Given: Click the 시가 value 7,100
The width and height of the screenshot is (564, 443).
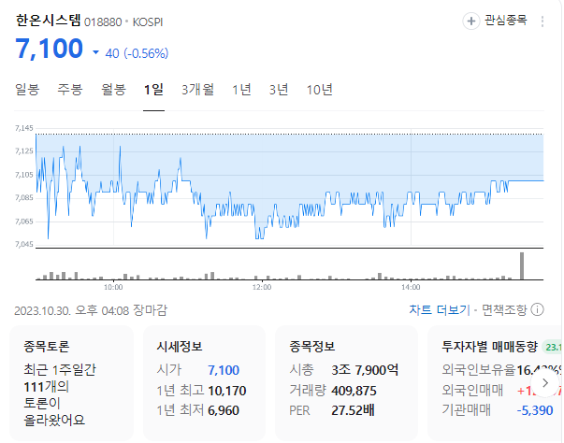Looking at the screenshot, I should 224,370.
